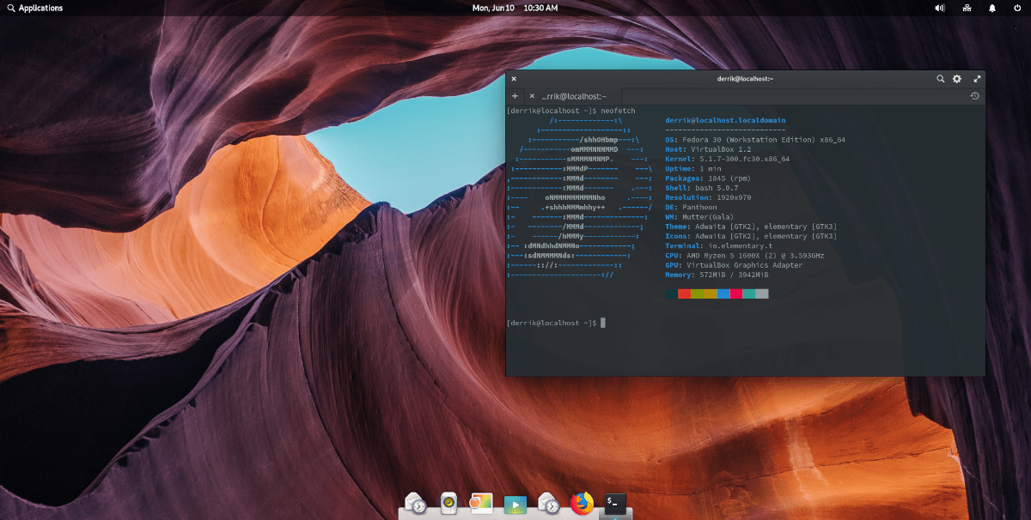The image size is (1031, 520).
Task: Click the "GPU: VirtualBox Graphics Adapter" line
Action: 734,265
